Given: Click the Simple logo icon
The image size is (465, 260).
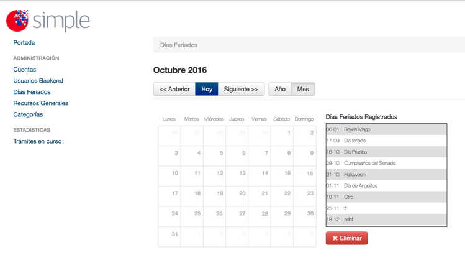Looking at the screenshot, I should click(17, 21).
